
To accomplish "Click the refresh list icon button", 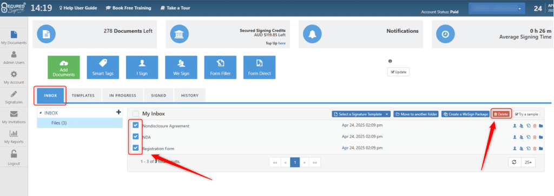I will (x=514, y=162).
